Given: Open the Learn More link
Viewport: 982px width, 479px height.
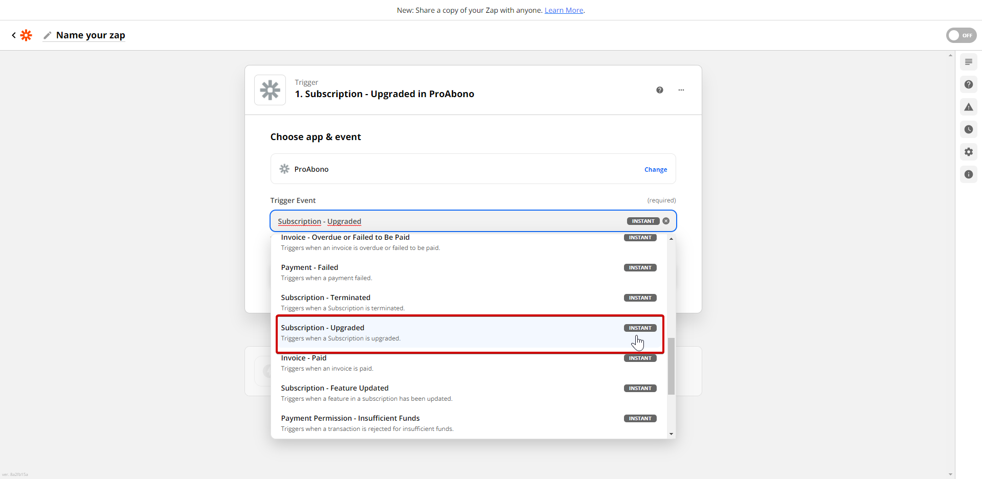Looking at the screenshot, I should pos(564,10).
